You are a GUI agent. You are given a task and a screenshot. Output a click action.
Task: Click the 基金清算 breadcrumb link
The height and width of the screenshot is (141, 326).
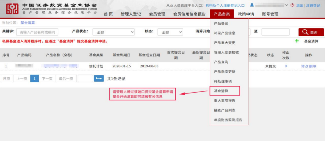(28, 23)
